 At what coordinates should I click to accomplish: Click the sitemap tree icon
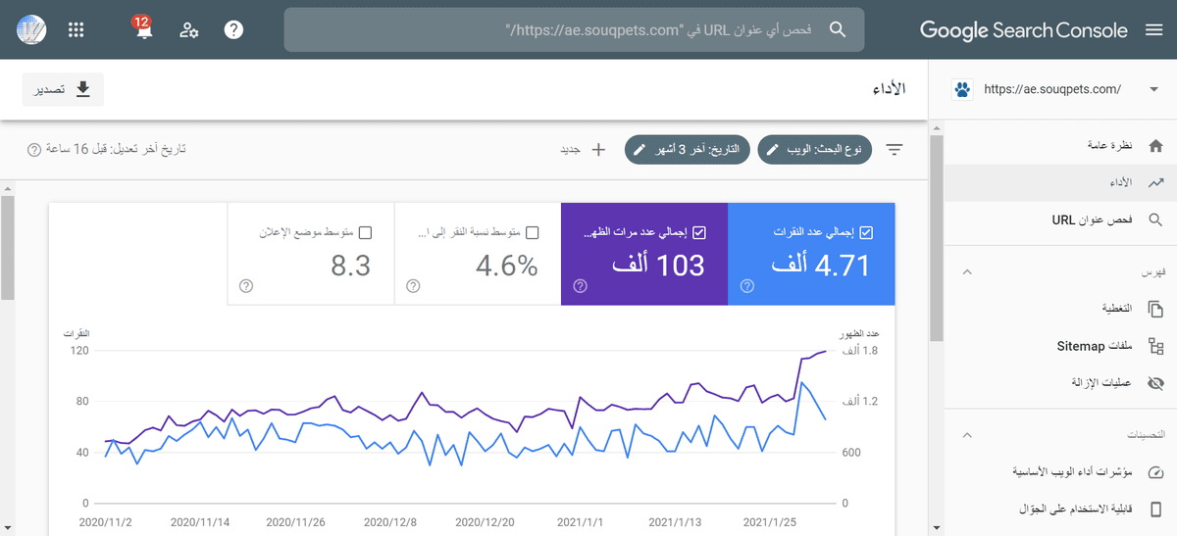pyautogui.click(x=1155, y=346)
